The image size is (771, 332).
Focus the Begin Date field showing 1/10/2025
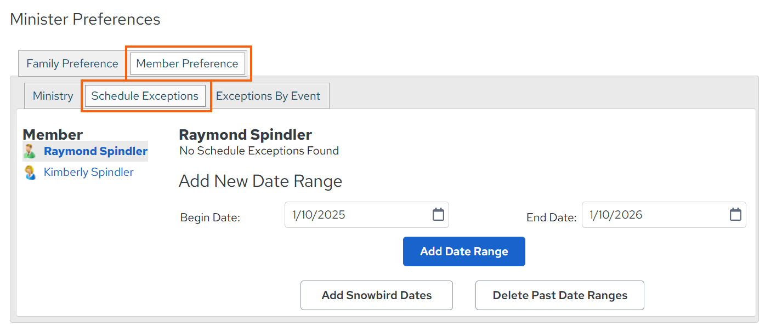click(367, 215)
